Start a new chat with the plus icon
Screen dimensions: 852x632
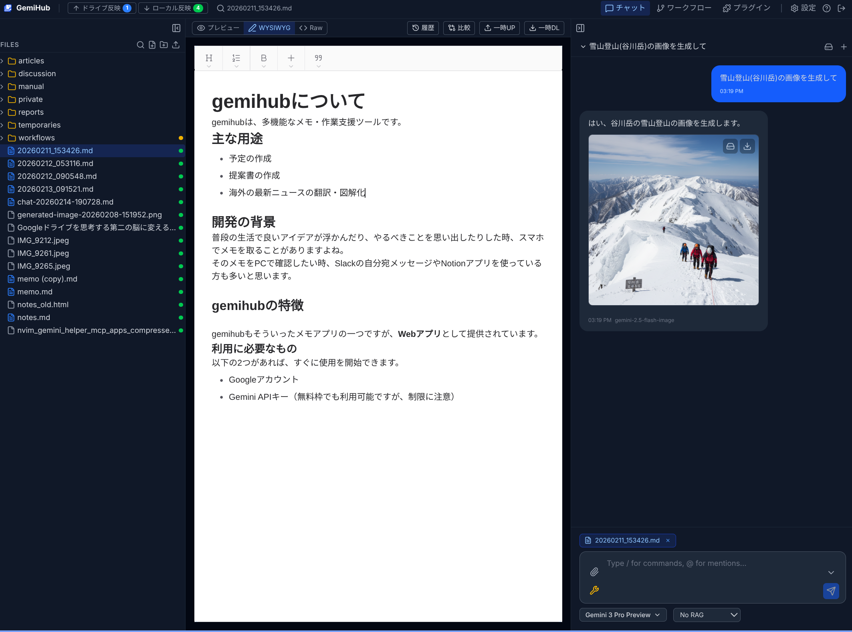tap(844, 47)
